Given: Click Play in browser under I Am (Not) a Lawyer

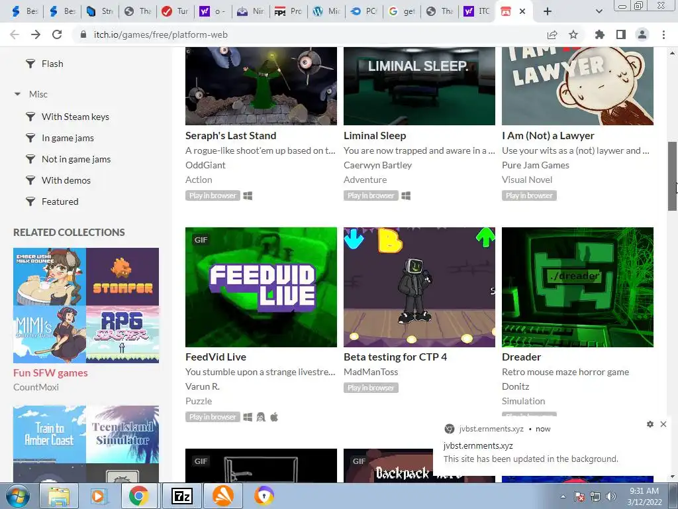Looking at the screenshot, I should click(529, 196).
